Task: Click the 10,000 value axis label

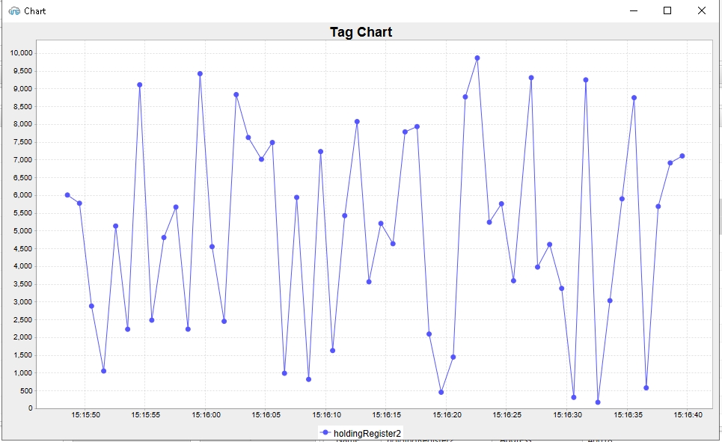Action: (20, 53)
